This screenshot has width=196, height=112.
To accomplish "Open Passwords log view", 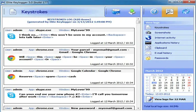I will tap(169, 58).
